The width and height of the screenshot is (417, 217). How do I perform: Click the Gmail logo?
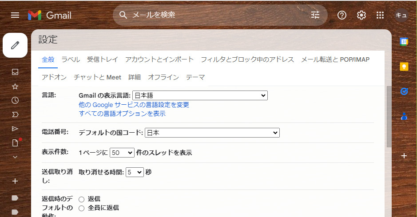(50, 15)
